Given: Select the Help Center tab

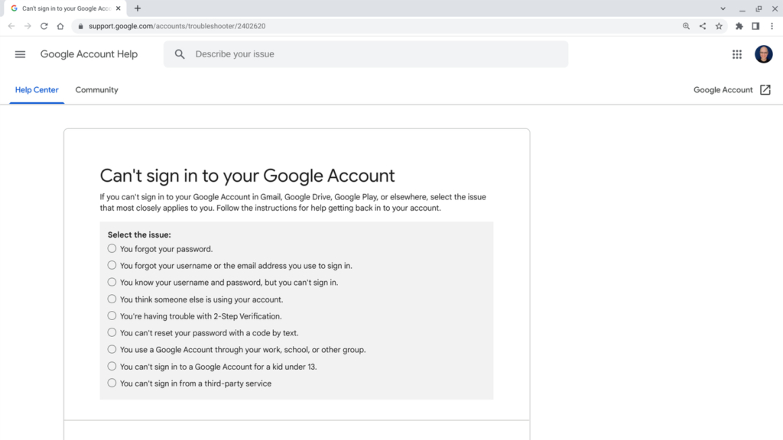Looking at the screenshot, I should (x=37, y=89).
